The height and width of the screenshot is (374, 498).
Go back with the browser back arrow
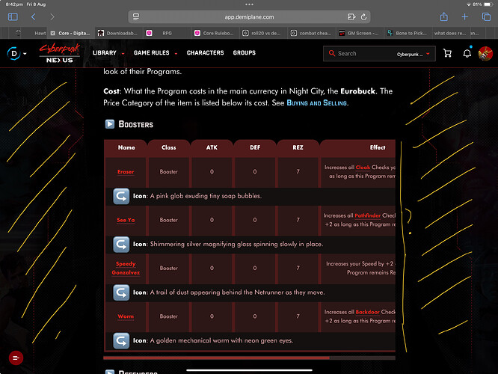pos(34,17)
